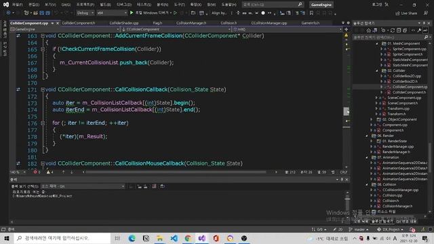Open the x64 platform dropdown
The image size is (434, 244).
[x=112, y=13]
